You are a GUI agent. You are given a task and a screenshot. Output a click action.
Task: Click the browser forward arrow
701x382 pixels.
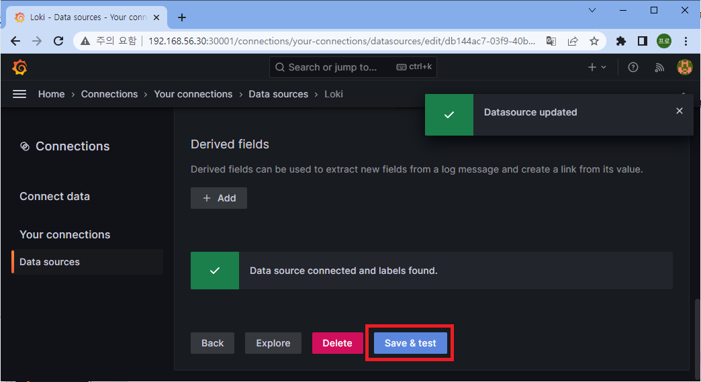(37, 41)
